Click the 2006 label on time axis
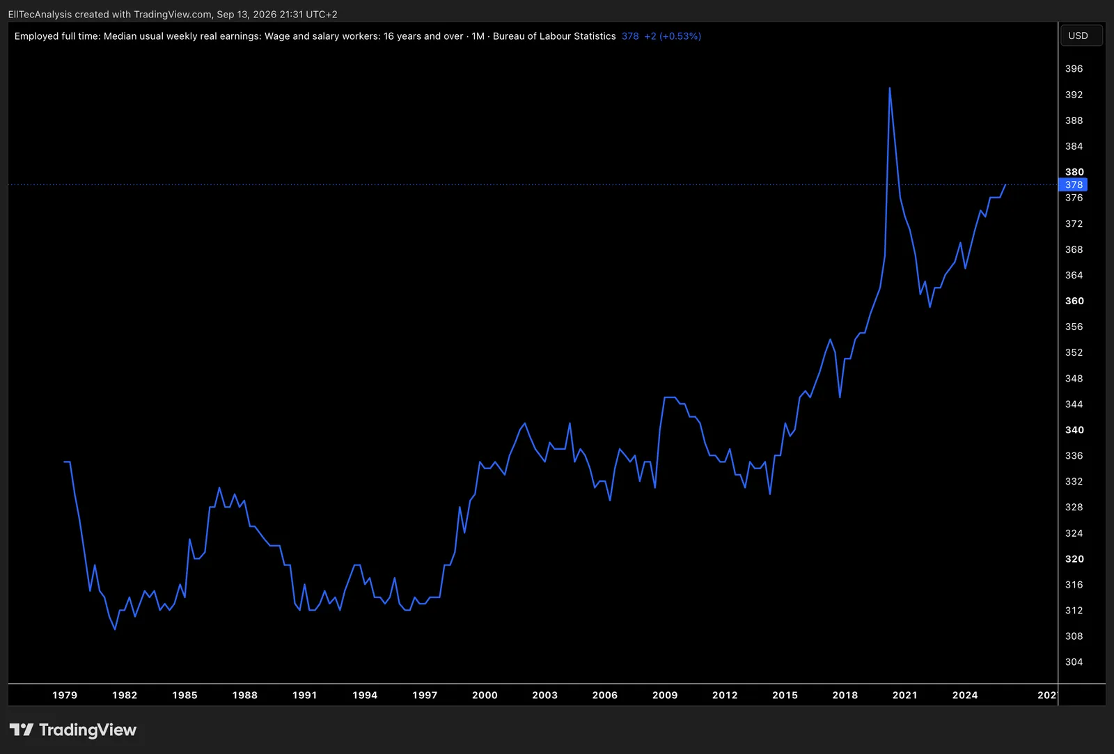 (605, 695)
